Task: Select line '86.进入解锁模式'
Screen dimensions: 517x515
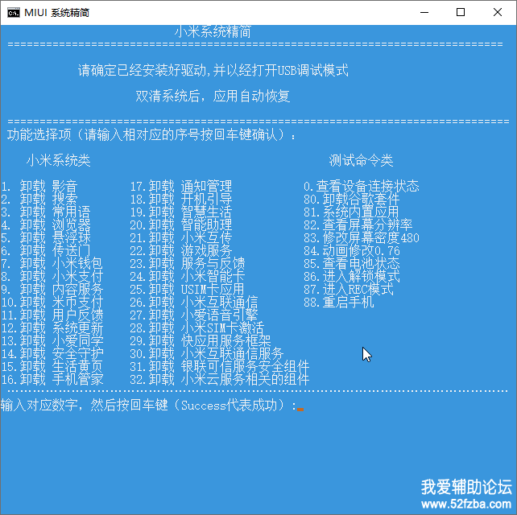Action: coord(352,277)
